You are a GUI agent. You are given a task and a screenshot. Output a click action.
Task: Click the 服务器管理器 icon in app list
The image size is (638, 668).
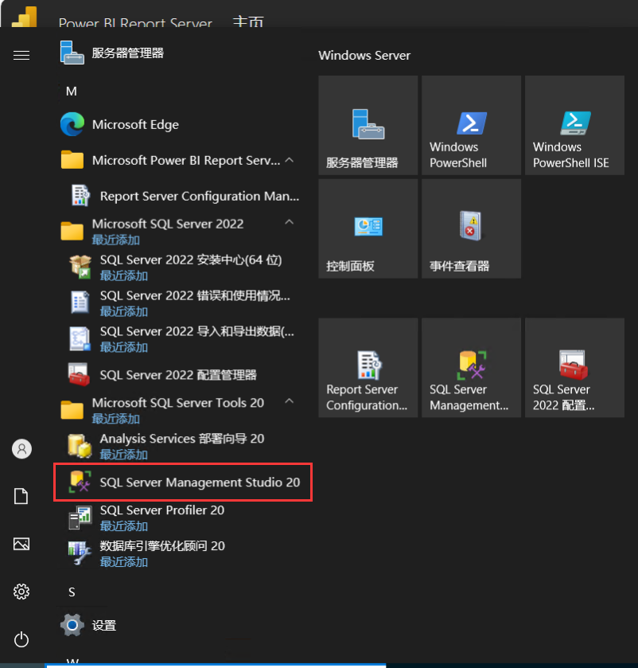pos(72,53)
